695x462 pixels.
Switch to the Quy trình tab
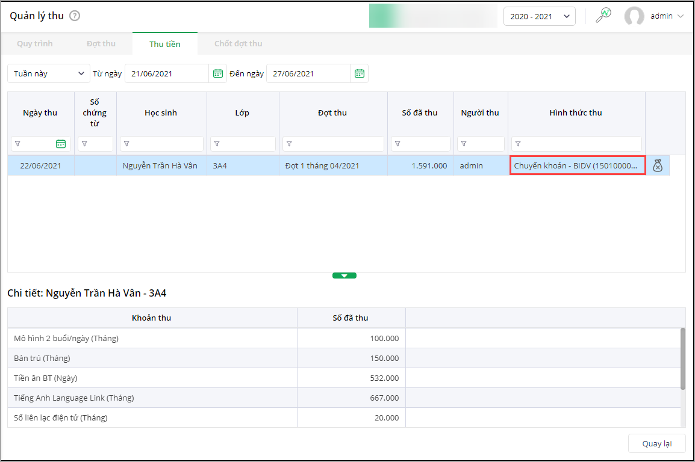[x=34, y=44]
